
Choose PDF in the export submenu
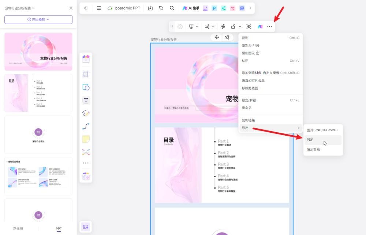point(310,140)
